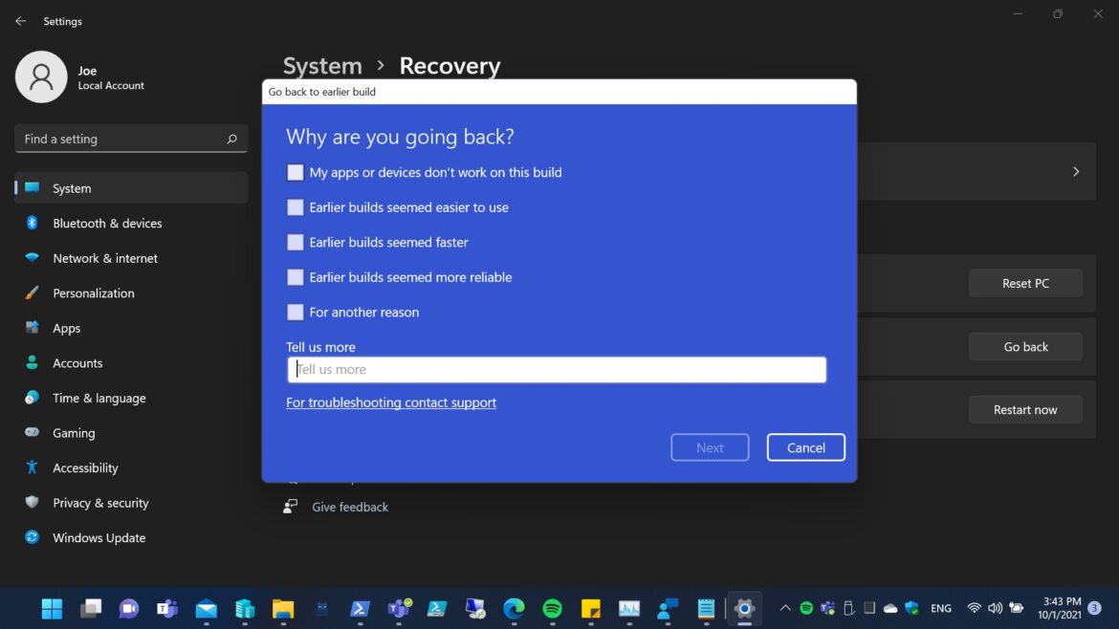The image size is (1119, 629).
Task: Tick 'Earlier builds seemed easier to use'
Action: point(296,207)
